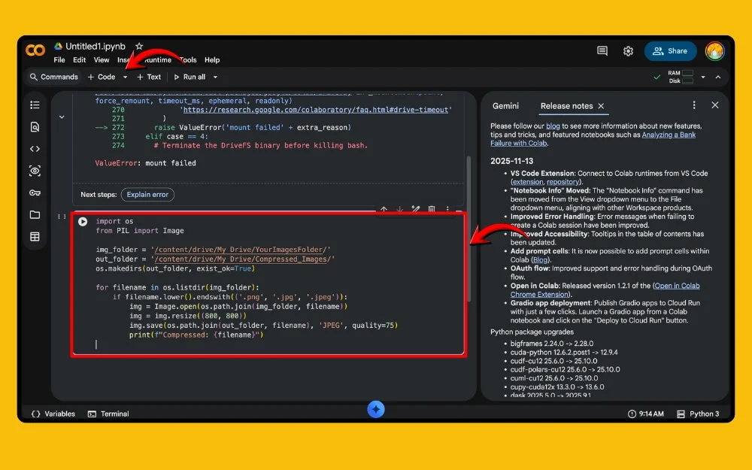
Task: Move the code cell down
Action: click(x=399, y=208)
